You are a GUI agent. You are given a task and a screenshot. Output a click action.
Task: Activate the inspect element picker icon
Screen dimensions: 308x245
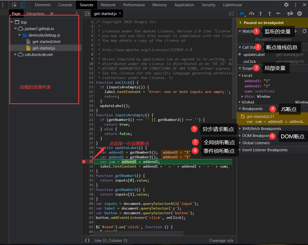pyautogui.click(x=14, y=5)
